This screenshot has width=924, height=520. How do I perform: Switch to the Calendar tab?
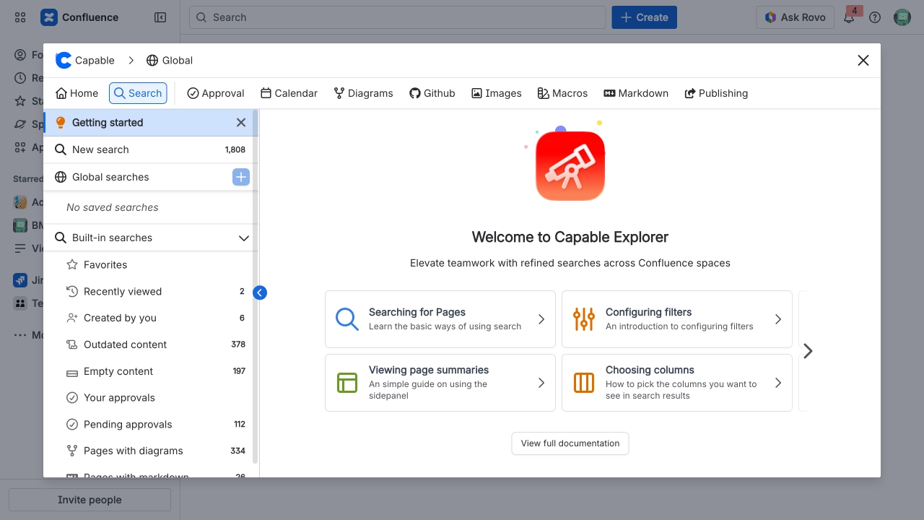pyautogui.click(x=289, y=93)
